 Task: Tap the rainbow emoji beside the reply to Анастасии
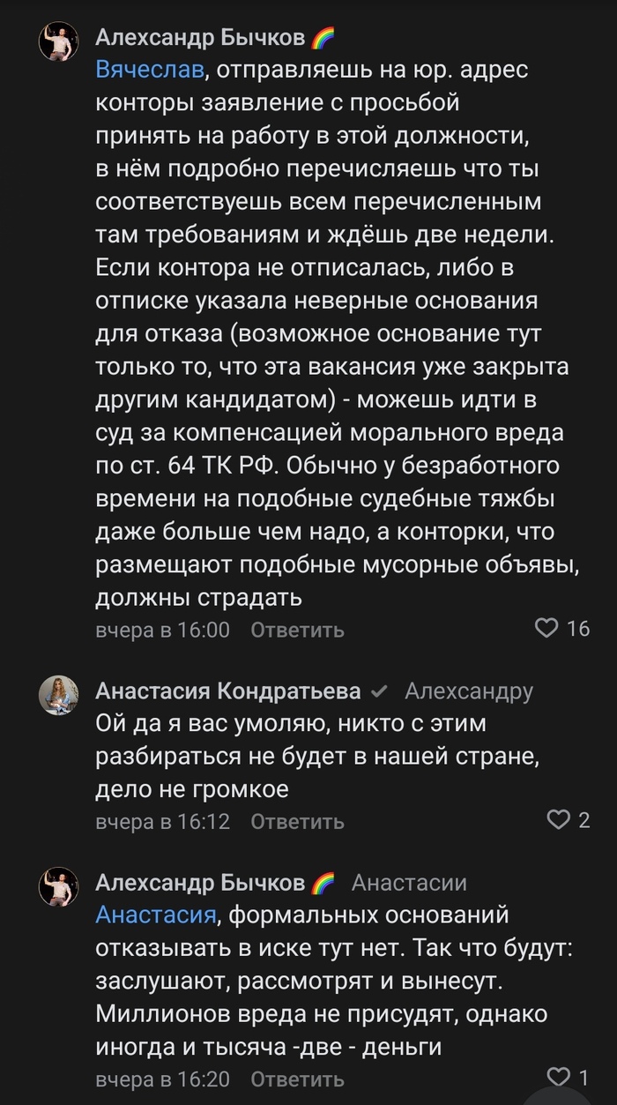click(x=323, y=883)
